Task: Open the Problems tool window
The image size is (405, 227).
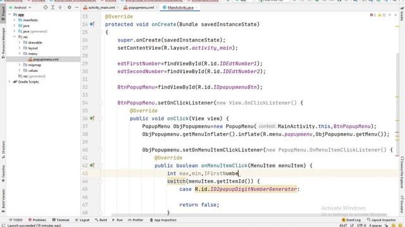Action: 37,220
